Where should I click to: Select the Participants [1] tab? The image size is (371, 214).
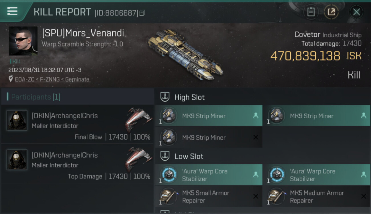point(36,97)
